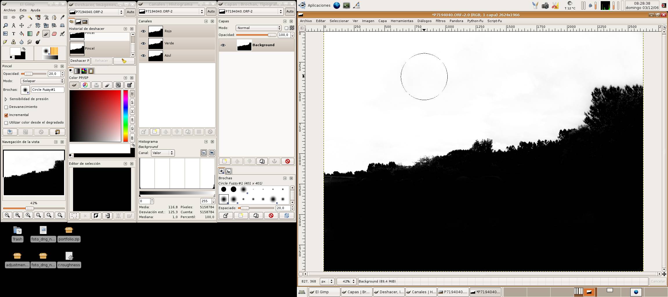This screenshot has width=668, height=297.
Task: Toggle visibility of the Verde channel
Action: pos(143,43)
